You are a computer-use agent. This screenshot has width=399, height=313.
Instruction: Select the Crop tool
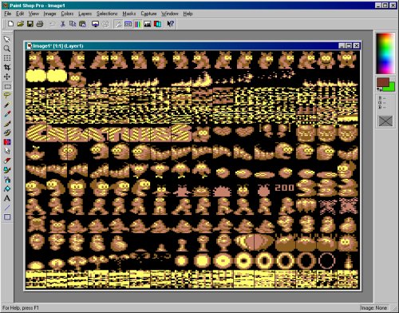[x=7, y=67]
